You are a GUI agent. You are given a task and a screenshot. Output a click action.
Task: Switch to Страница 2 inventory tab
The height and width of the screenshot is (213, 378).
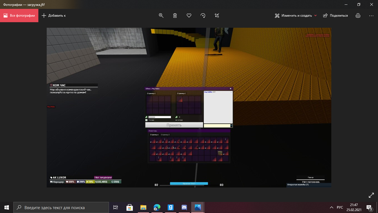[x=165, y=135]
